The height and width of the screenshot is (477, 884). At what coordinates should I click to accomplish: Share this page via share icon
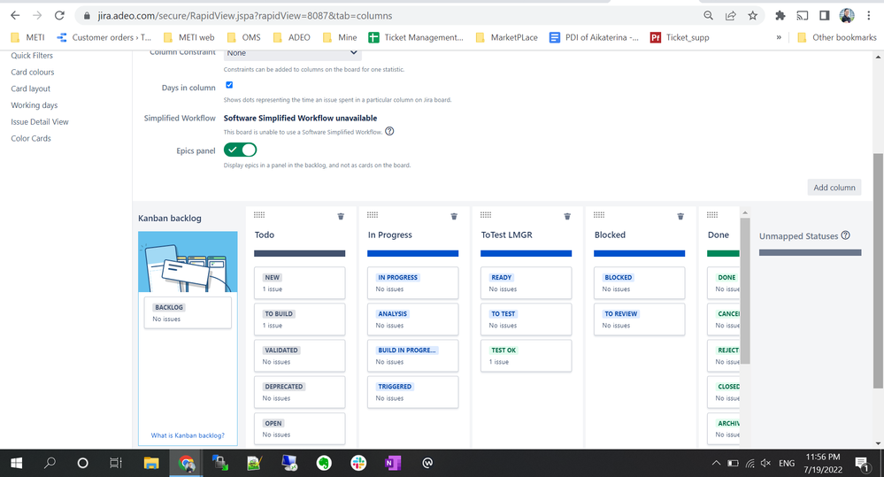tap(731, 16)
